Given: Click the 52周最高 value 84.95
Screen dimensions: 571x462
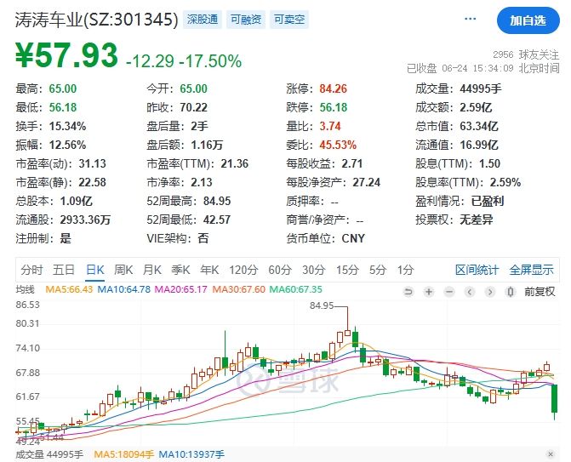Looking at the screenshot, I should (x=217, y=201).
